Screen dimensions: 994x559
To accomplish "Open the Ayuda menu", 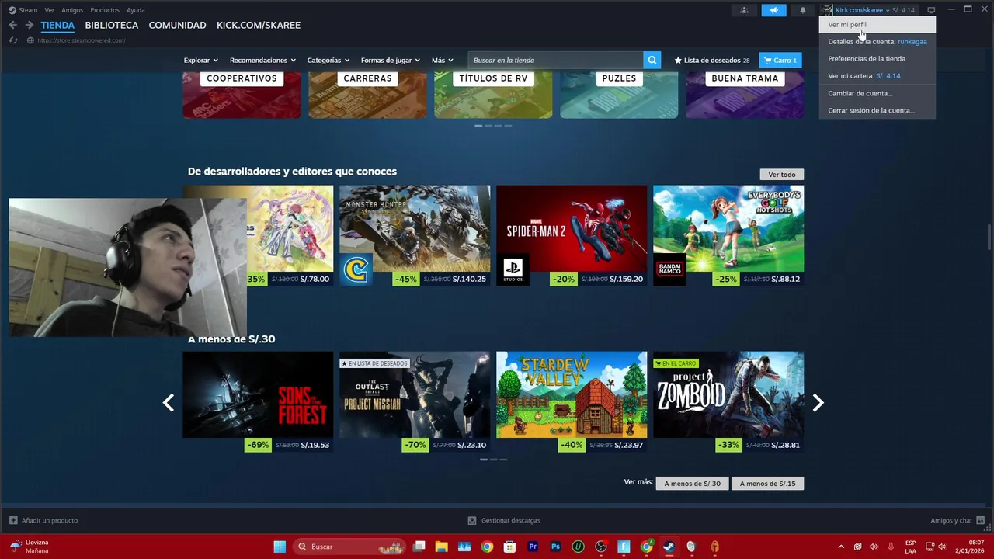I will point(136,10).
